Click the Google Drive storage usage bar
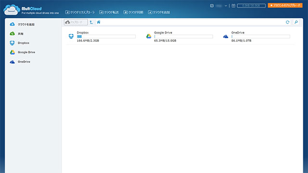Screen dimensions: 308x173 pyautogui.click(x=183, y=37)
